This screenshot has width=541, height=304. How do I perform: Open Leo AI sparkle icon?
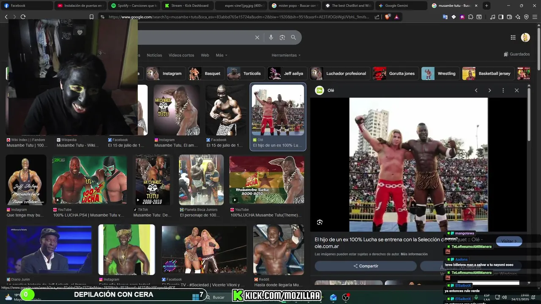(518, 17)
